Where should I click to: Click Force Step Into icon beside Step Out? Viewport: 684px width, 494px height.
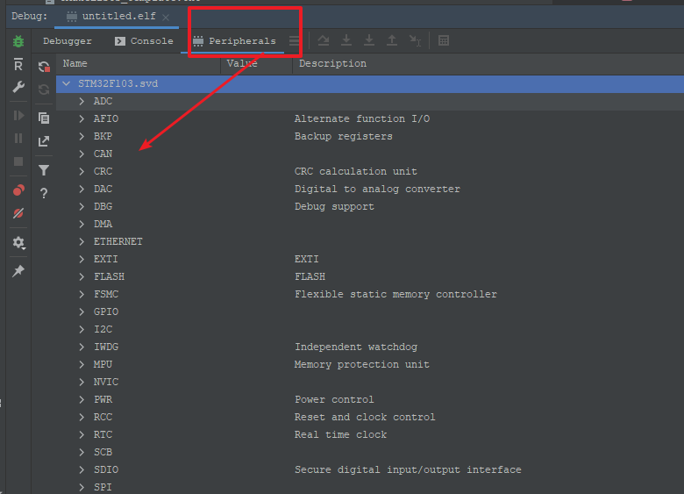[369, 40]
